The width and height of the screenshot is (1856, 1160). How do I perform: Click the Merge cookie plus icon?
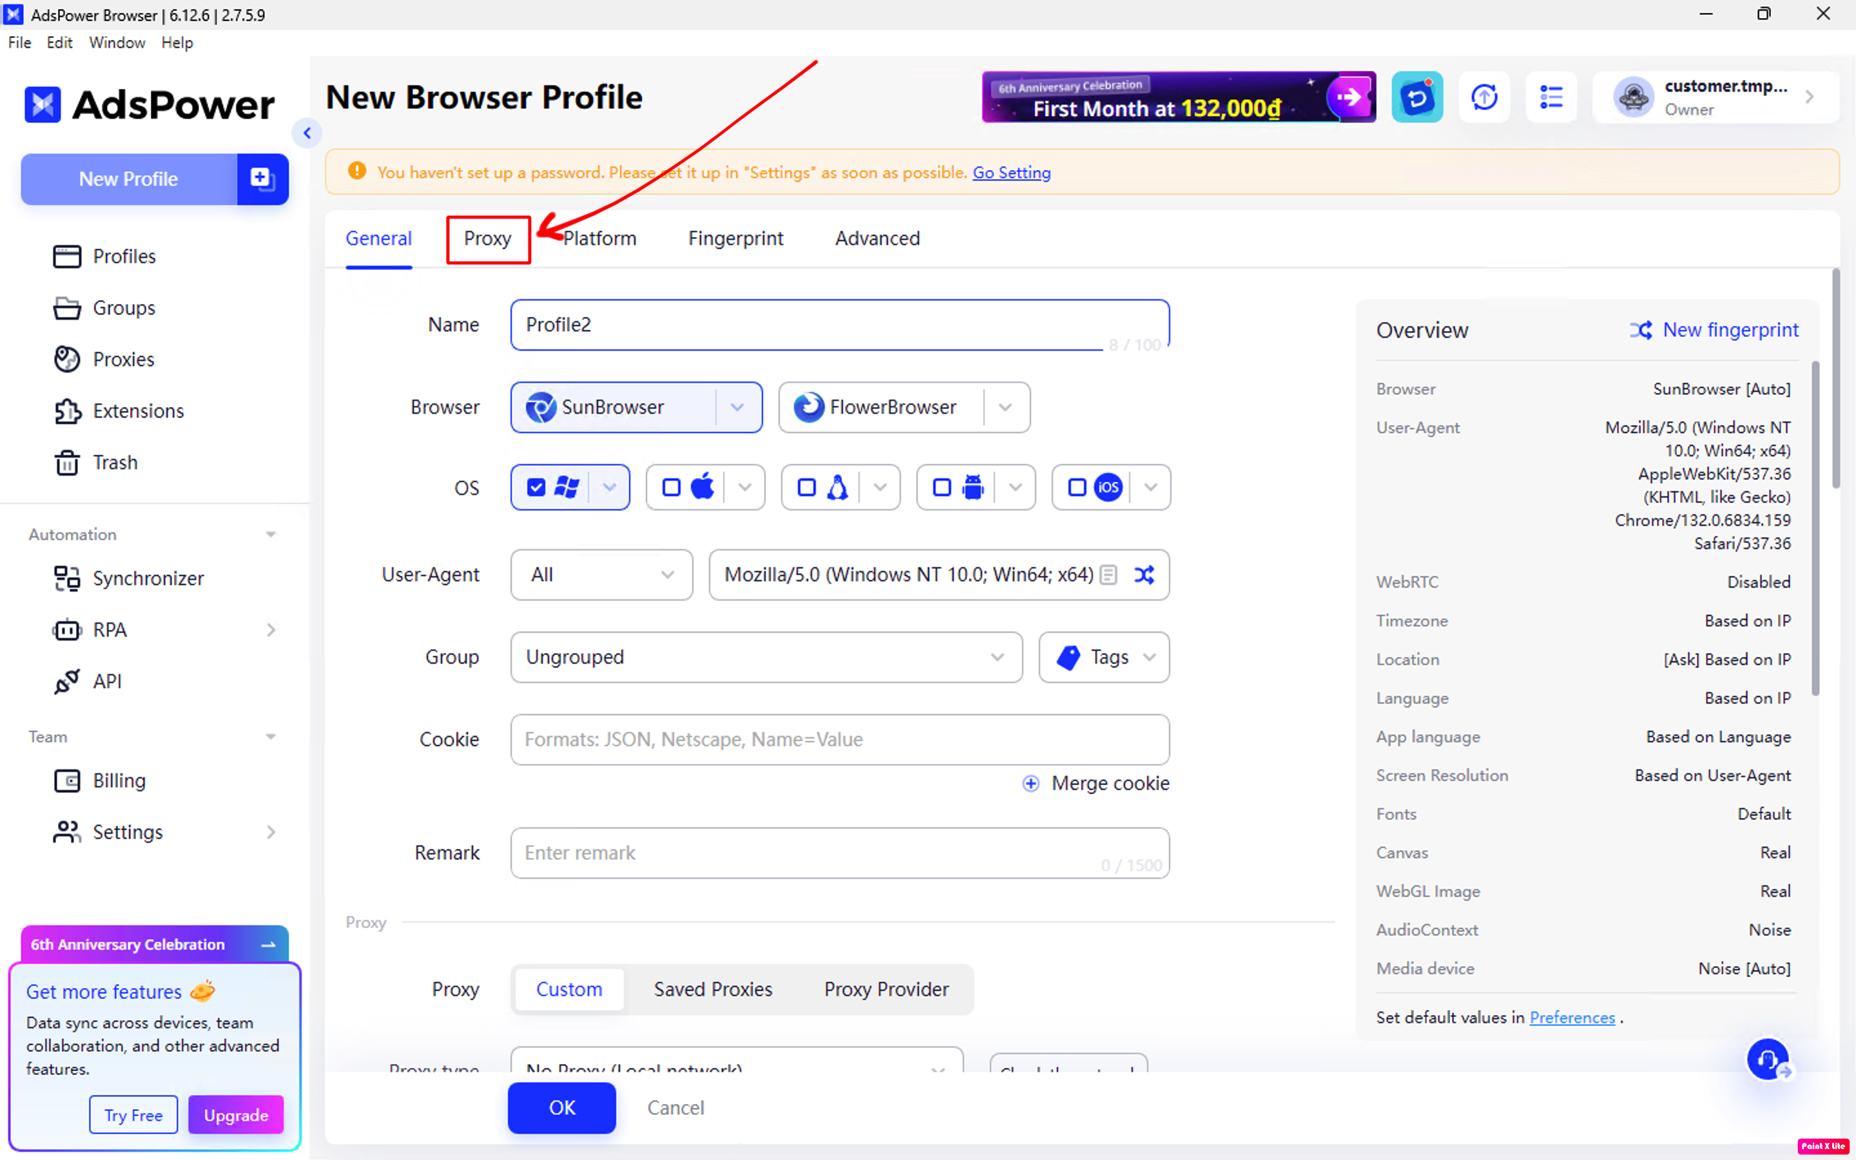pyautogui.click(x=1030, y=783)
